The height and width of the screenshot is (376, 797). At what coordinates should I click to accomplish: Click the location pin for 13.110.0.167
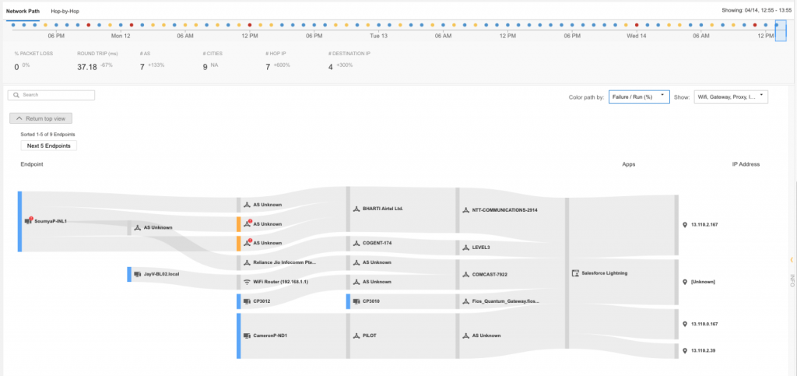[x=685, y=324]
